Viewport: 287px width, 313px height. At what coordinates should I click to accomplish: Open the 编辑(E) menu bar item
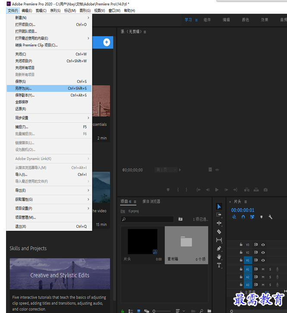pos(27,11)
